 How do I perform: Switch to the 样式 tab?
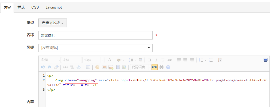click(21, 7)
